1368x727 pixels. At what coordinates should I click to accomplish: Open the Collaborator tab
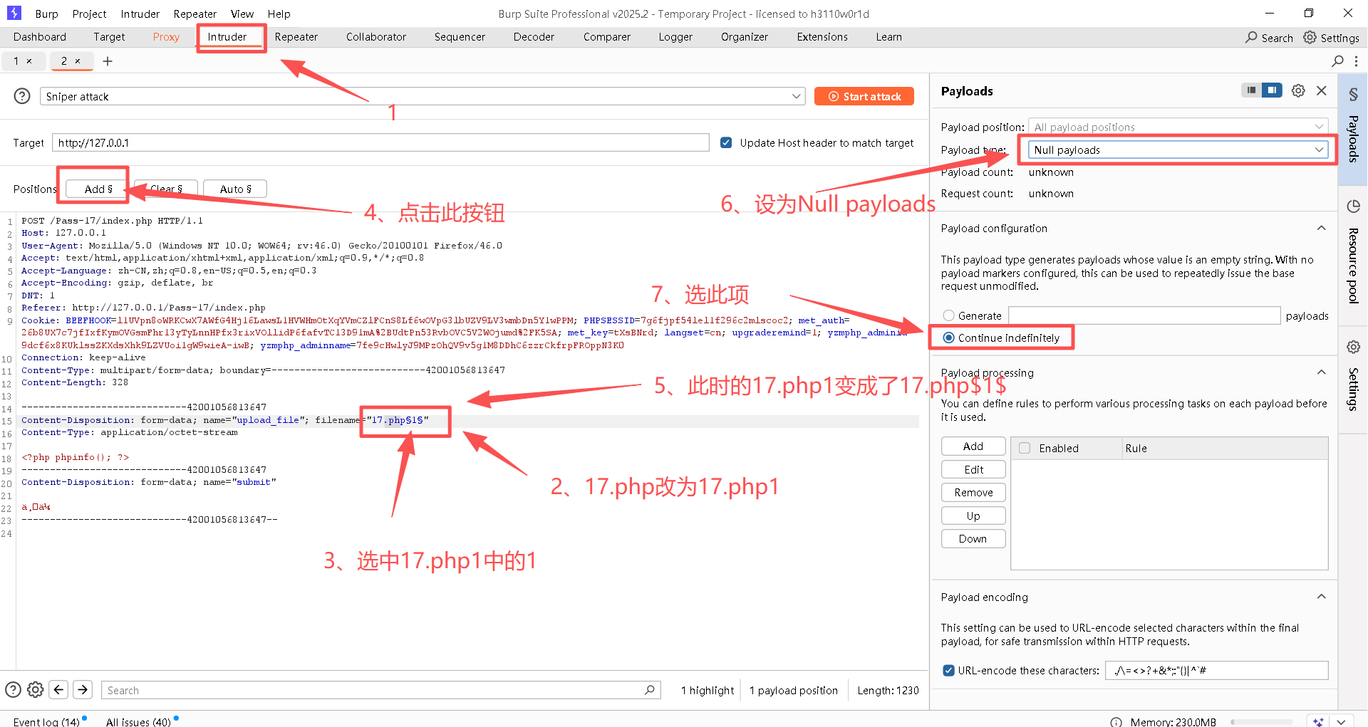point(376,37)
